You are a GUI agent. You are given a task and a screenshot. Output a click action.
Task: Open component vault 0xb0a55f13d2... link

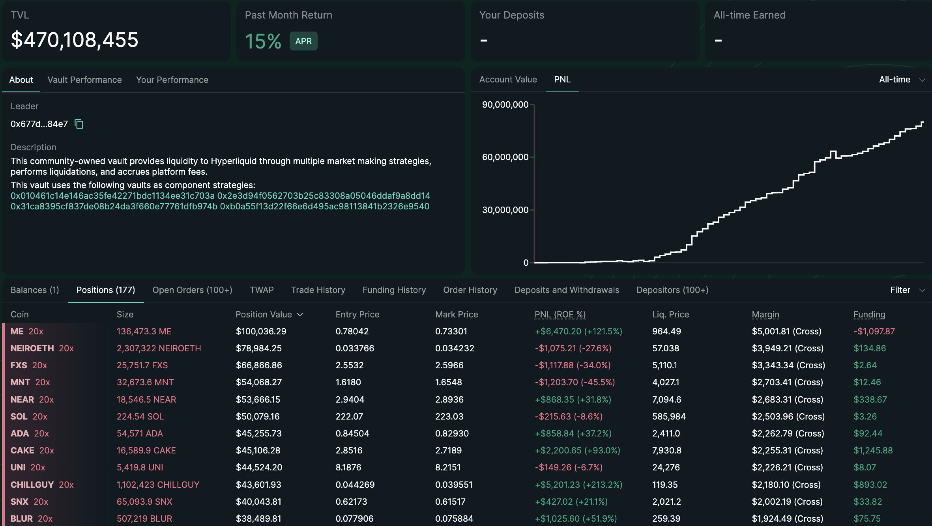[324, 207]
